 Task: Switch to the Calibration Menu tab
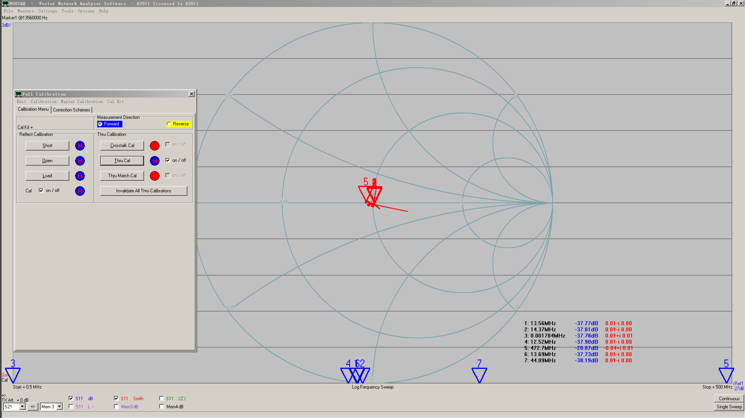coord(33,109)
